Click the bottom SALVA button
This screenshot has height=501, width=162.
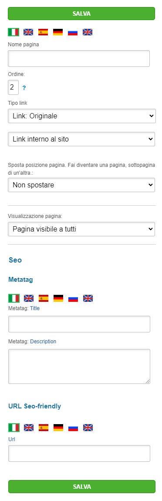82,487
